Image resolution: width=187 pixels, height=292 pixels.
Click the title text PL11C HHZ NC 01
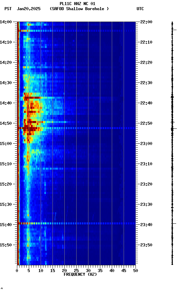click(x=78, y=3)
